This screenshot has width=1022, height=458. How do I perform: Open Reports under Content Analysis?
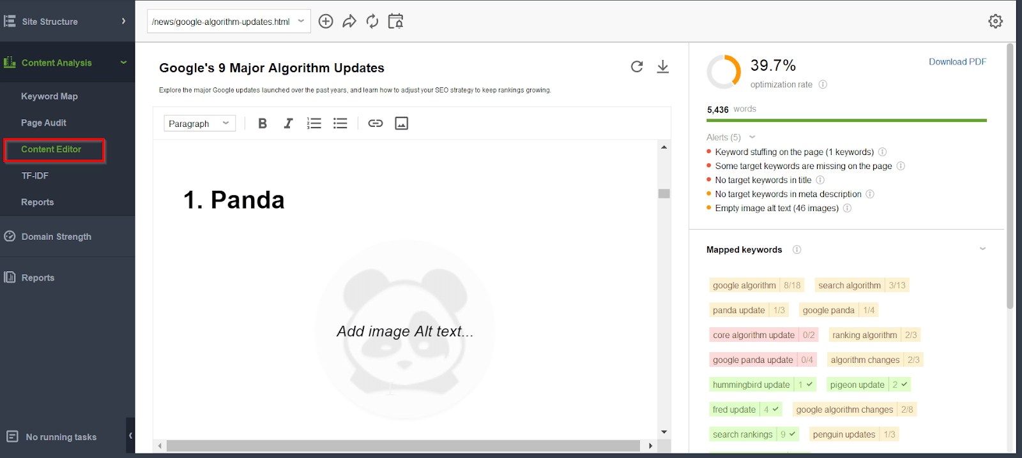click(x=38, y=202)
